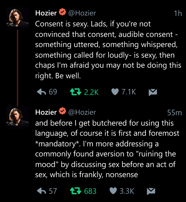Open the 55m timestamp of the second tweet
Viewport: 186px width, 202px height.
tap(174, 113)
